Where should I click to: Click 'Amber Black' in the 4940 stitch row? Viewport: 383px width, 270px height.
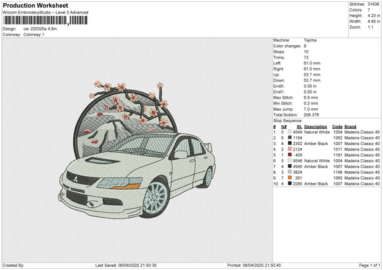[x=316, y=166]
